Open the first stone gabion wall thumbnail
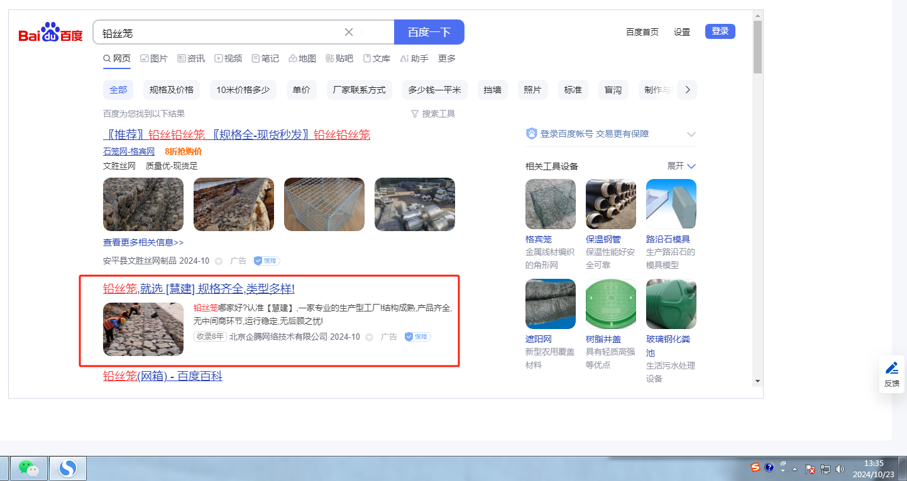907x481 pixels. coord(143,204)
